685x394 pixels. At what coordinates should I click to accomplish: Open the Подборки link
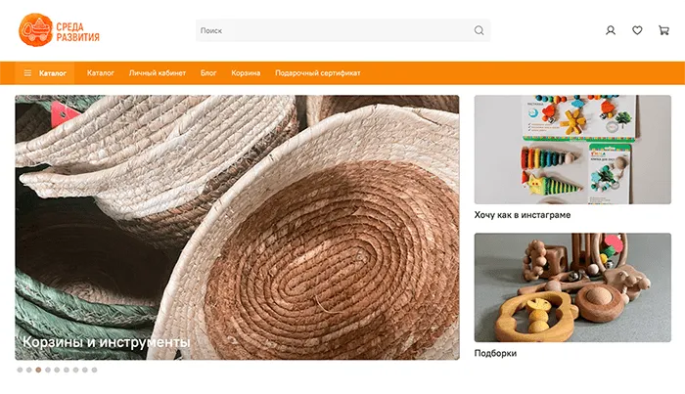coord(495,353)
